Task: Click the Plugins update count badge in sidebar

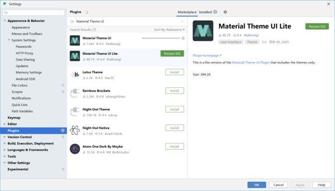Action: (62, 131)
